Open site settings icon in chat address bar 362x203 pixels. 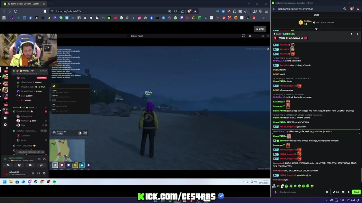click(274, 9)
